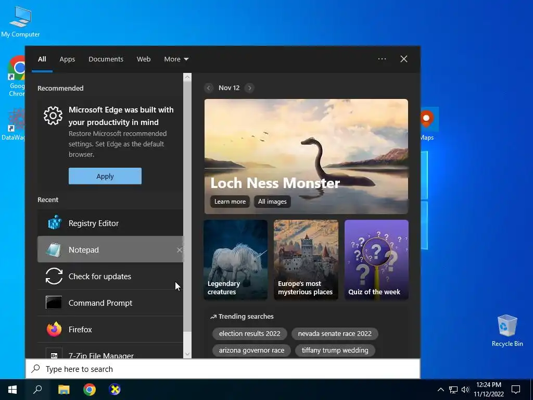This screenshot has height=400, width=533.
Task: Open volume control in system tray
Action: (465, 390)
